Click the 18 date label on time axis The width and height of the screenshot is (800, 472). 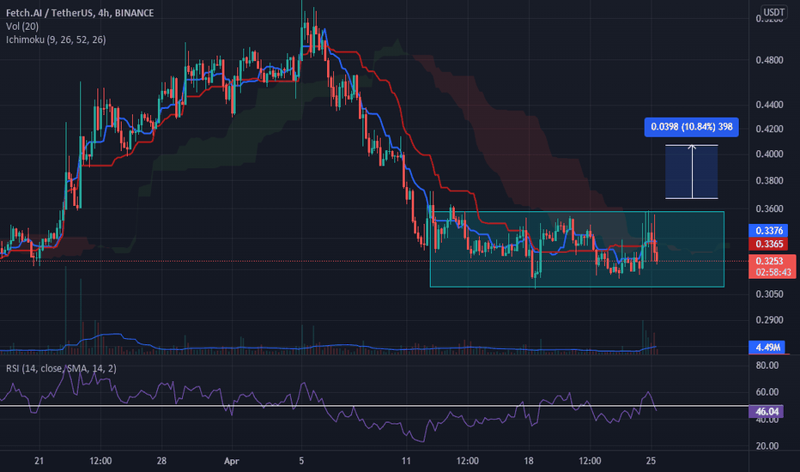pos(529,461)
